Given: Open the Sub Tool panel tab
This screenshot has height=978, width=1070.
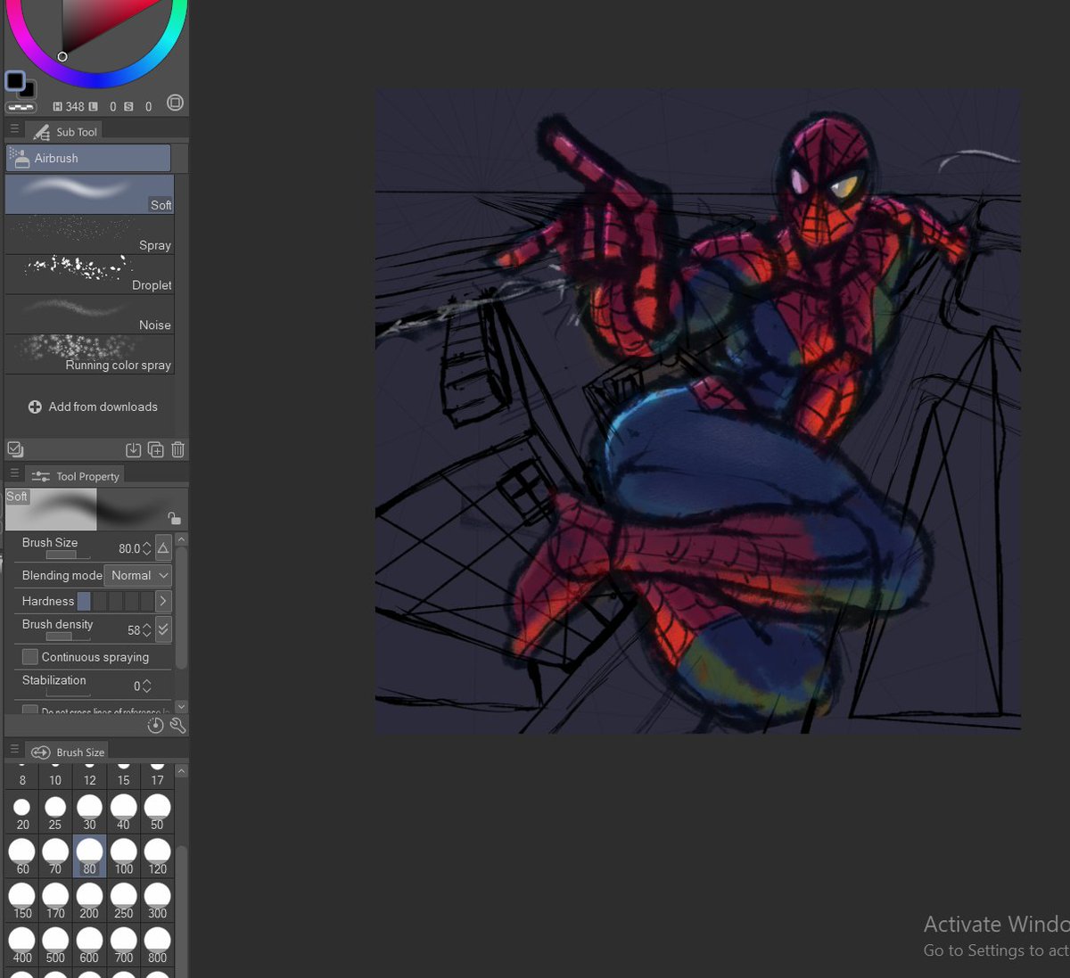Looking at the screenshot, I should point(64,132).
